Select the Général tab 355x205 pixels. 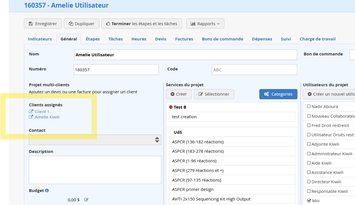[69, 39]
